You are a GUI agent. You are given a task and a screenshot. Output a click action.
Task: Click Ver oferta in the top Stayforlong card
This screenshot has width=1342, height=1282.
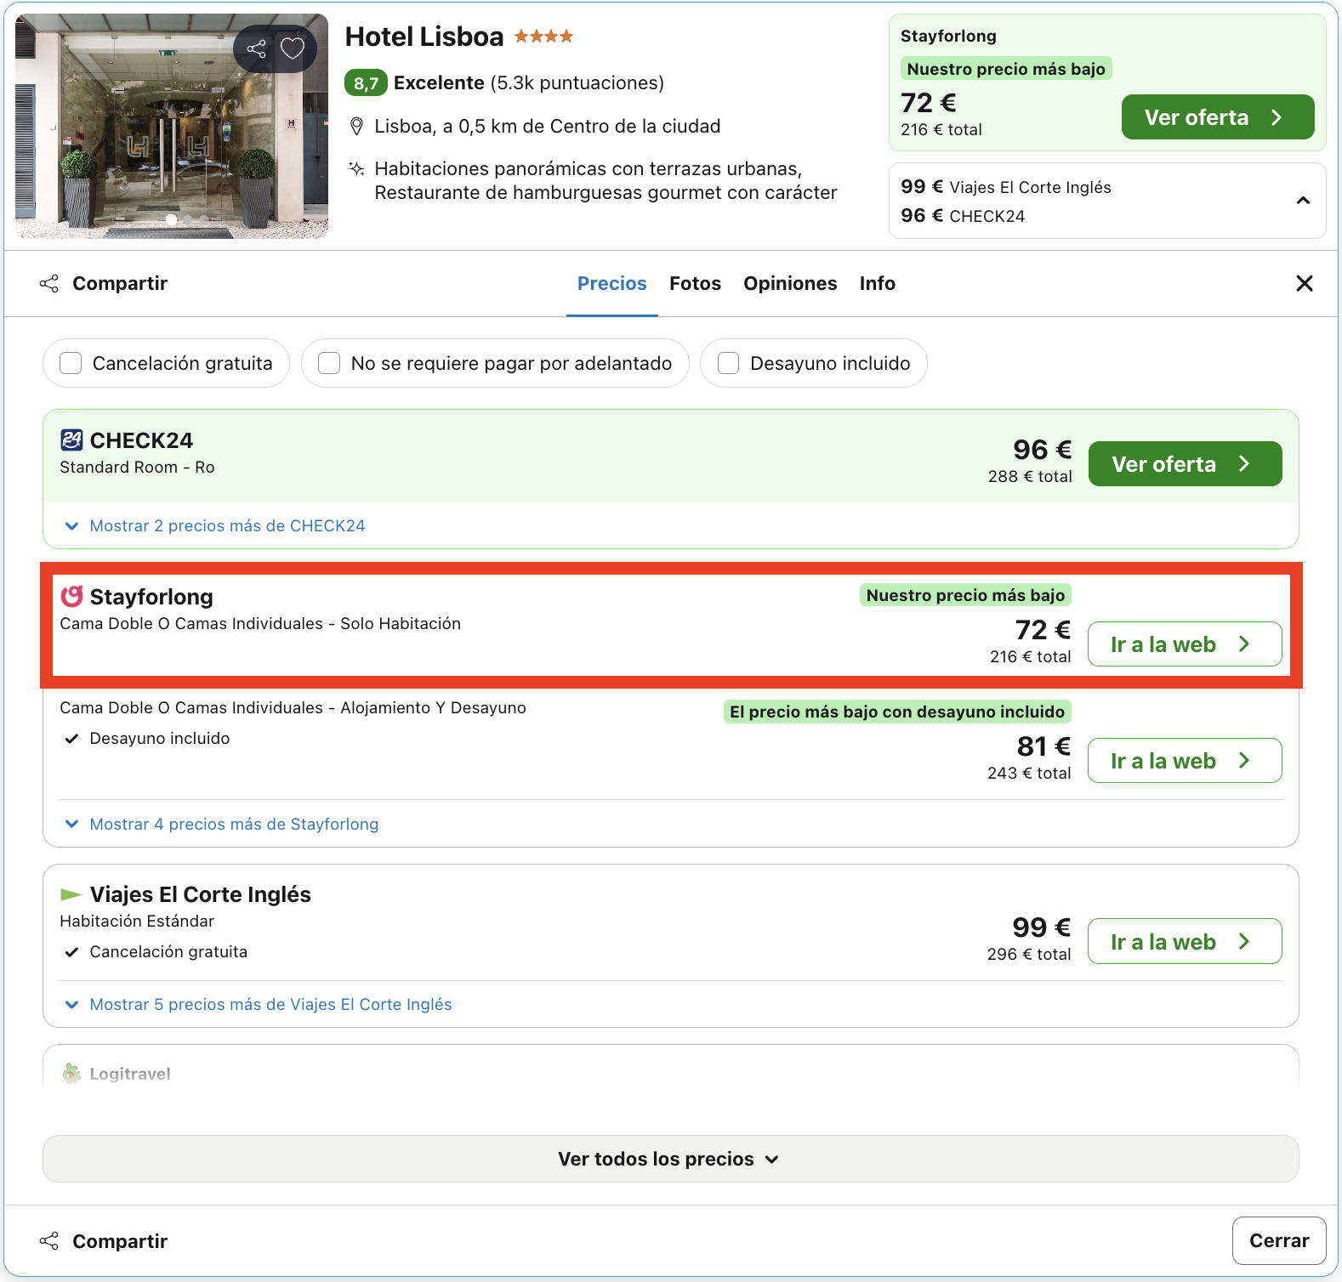pos(1218,117)
